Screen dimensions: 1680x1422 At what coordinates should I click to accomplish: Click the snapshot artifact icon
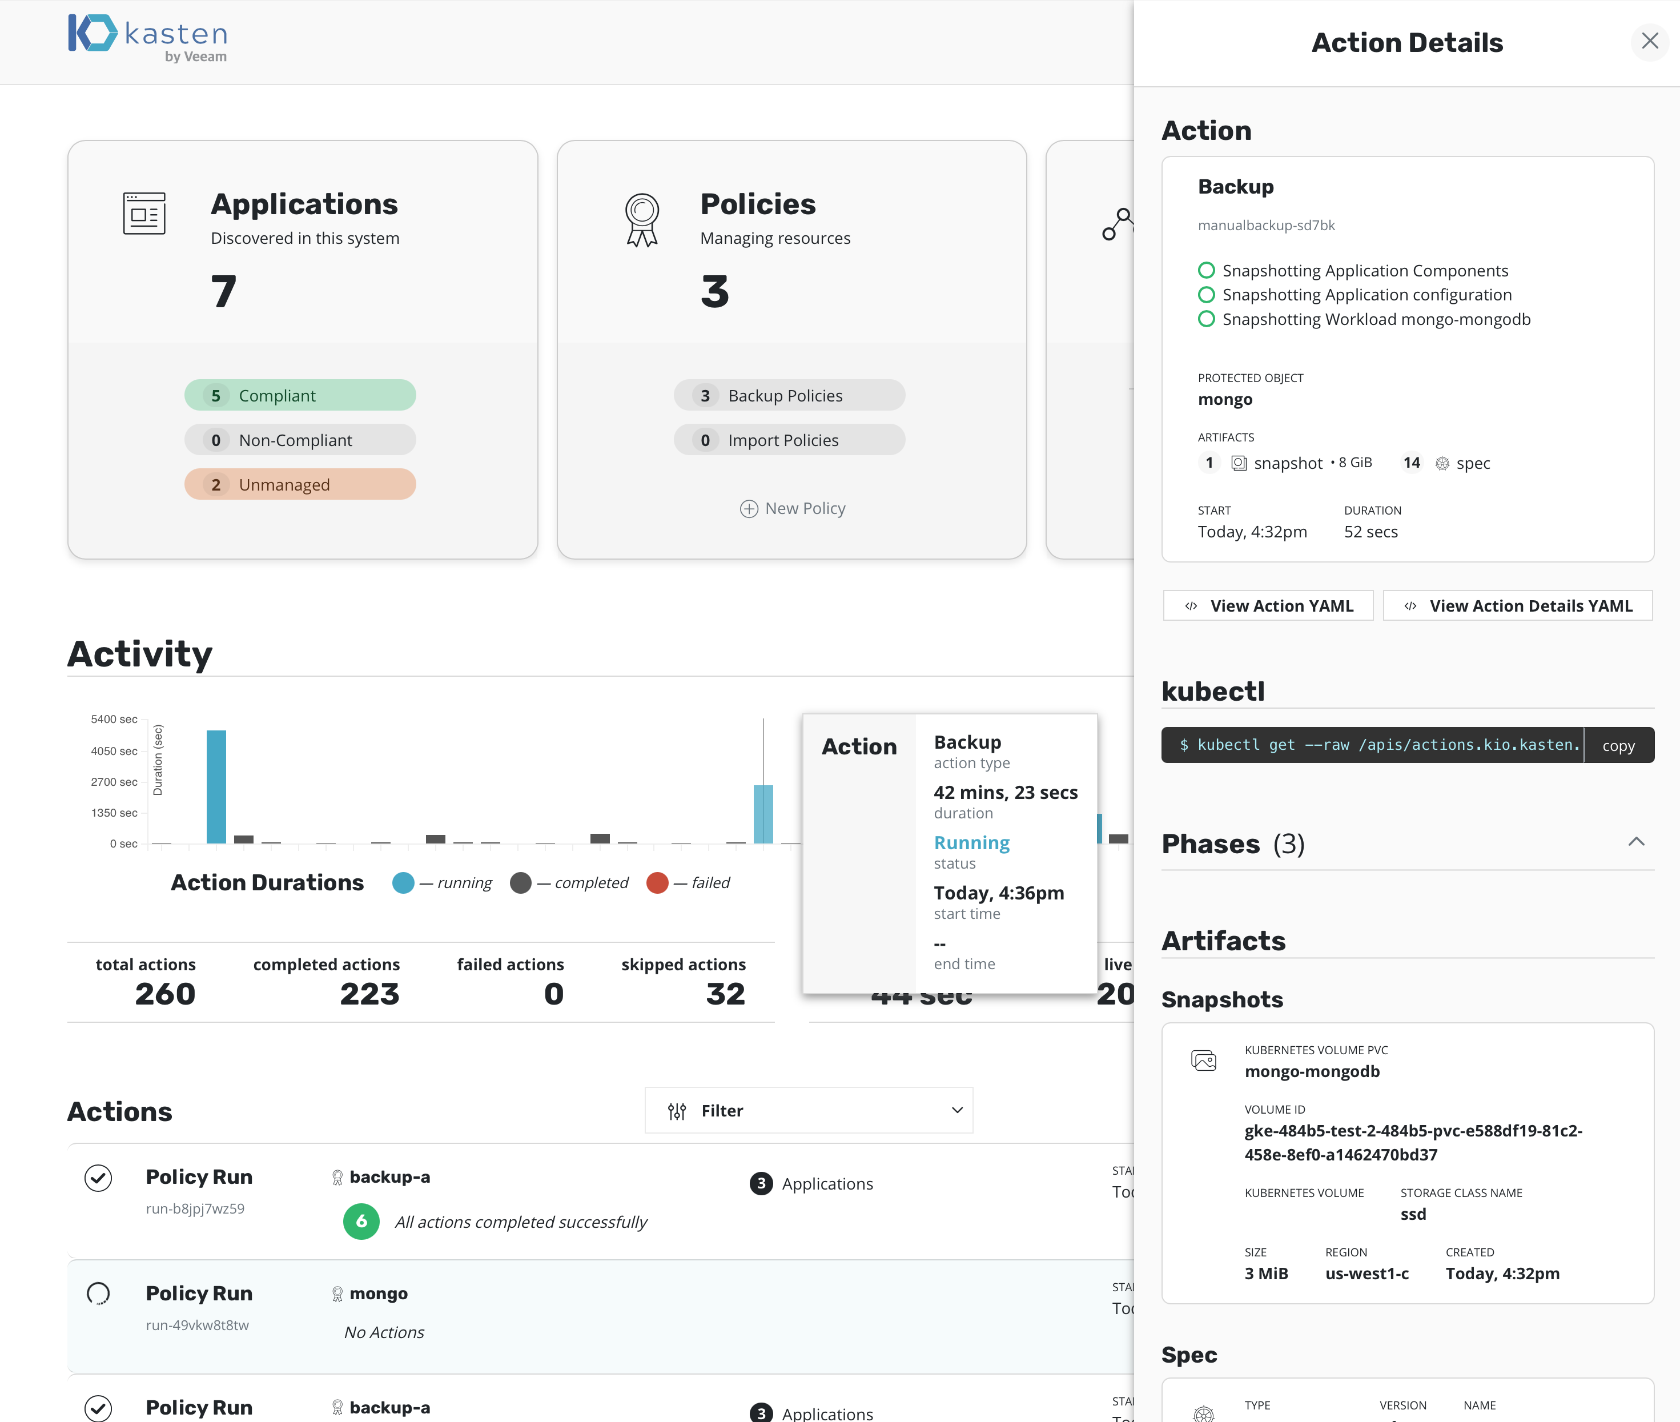(1238, 463)
